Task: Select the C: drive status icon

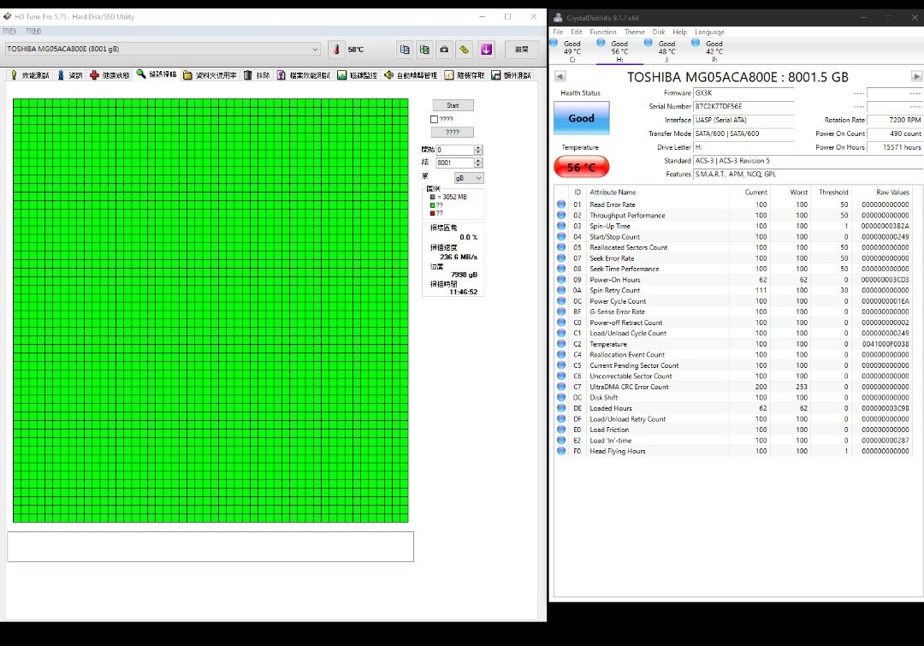Action: [x=554, y=43]
